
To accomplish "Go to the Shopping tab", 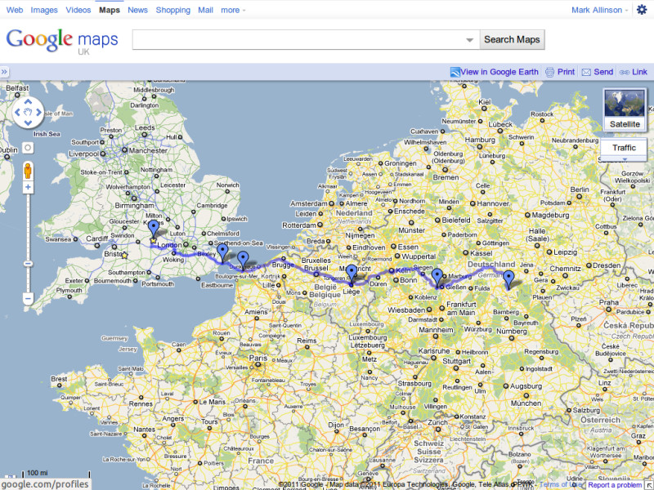I will point(173,10).
